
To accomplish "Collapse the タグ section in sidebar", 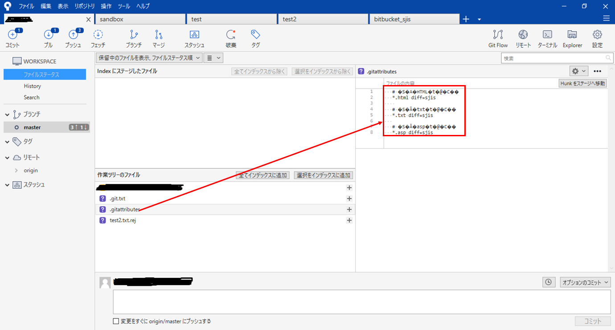I will (x=7, y=142).
